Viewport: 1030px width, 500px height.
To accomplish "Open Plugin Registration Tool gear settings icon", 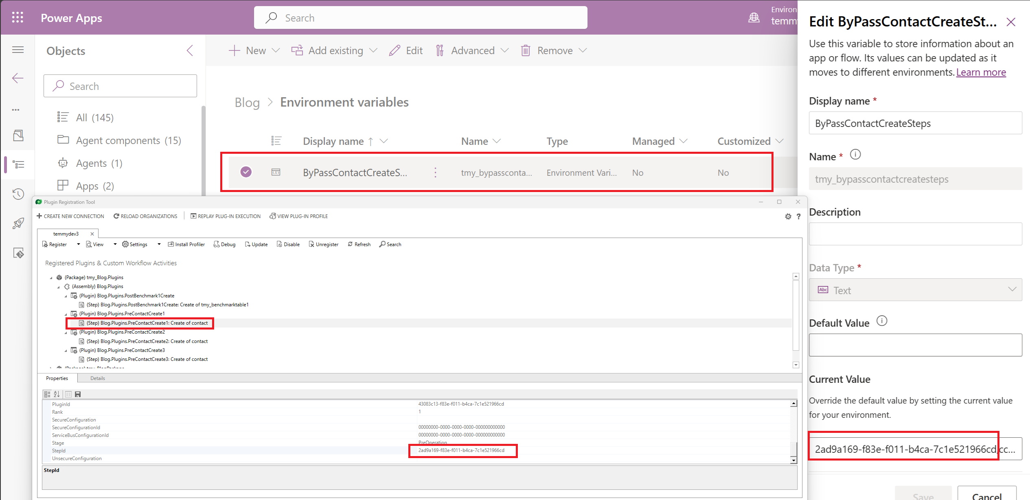I will tap(788, 216).
